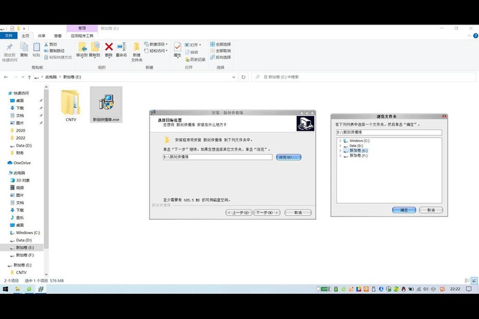Click the search box for 新加卷 (E:)
Viewport: 479px width, 319px height.
363,77
